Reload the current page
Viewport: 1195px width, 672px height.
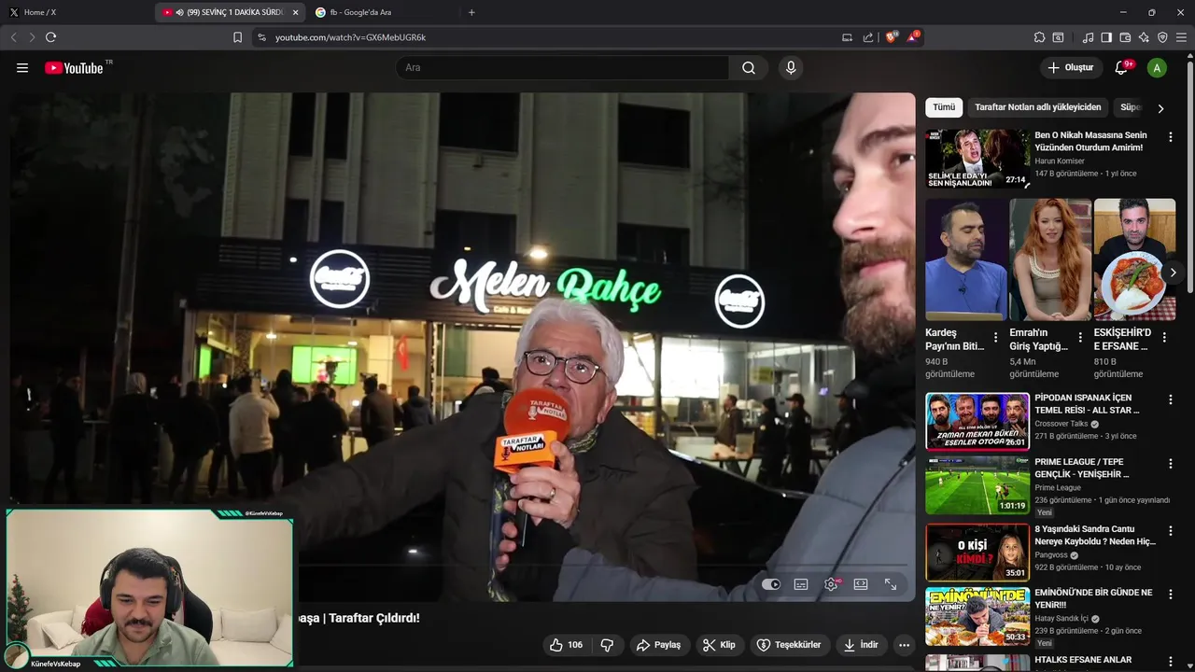50,37
